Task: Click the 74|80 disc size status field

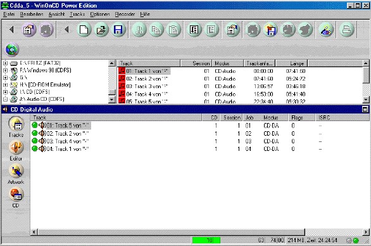Action: coord(277,240)
